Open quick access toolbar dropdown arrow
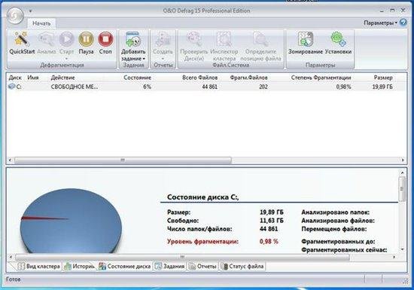Screen dimensions: 414x290 click(x=30, y=11)
